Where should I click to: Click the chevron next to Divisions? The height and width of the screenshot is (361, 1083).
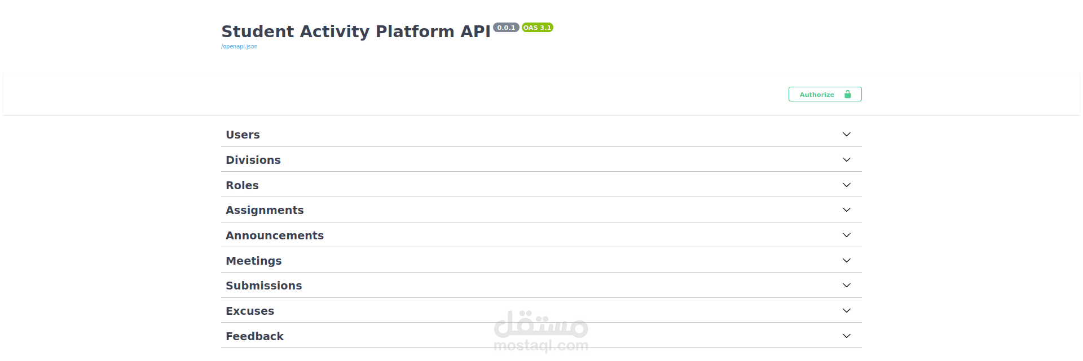coord(846,159)
